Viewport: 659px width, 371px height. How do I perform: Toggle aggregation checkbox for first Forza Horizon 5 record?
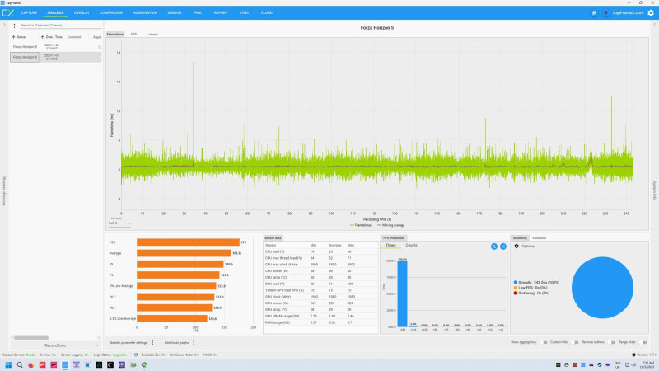coord(100,47)
